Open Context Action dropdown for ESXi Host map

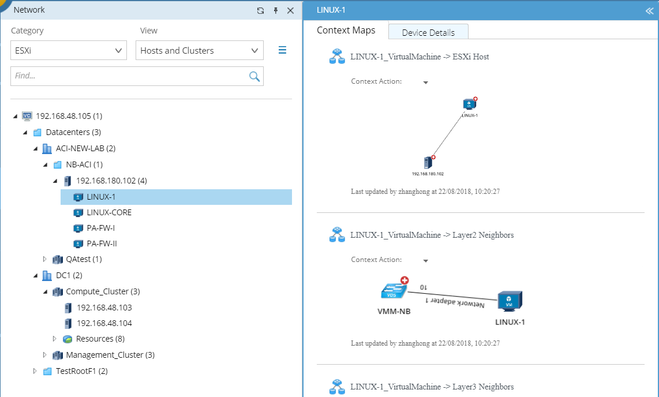pos(425,83)
